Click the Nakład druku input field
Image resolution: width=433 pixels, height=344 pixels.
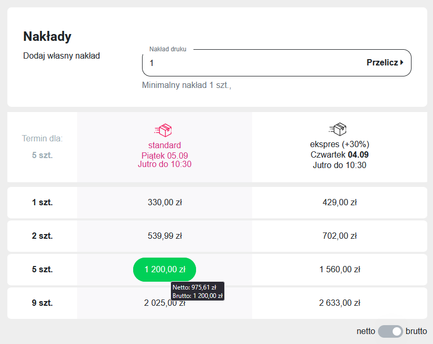252,63
